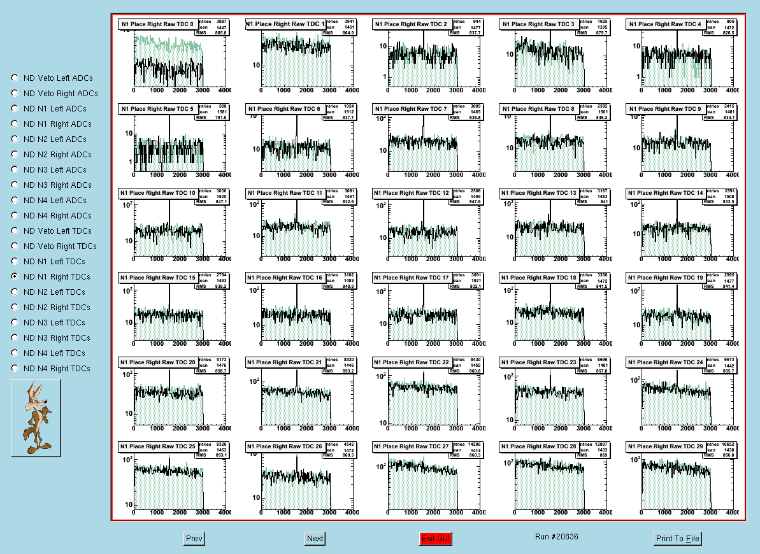Switch to ND N4 Right ADCs
Image resolution: width=760 pixels, height=554 pixels.
(x=15, y=215)
